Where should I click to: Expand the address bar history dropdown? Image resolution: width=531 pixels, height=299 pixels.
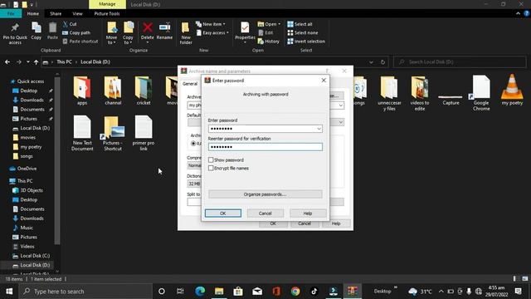point(371,62)
